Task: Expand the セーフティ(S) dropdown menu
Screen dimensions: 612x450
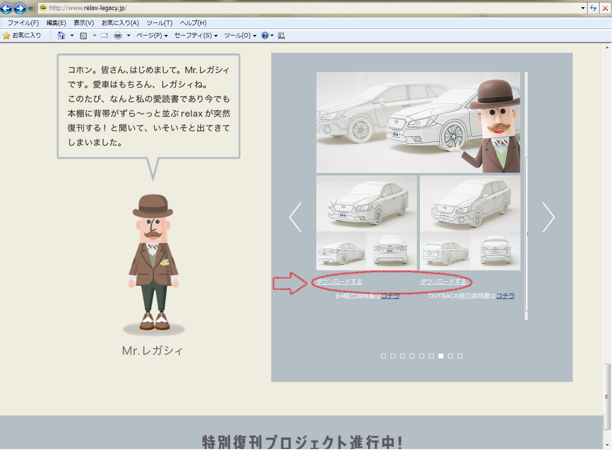Action: coord(196,35)
